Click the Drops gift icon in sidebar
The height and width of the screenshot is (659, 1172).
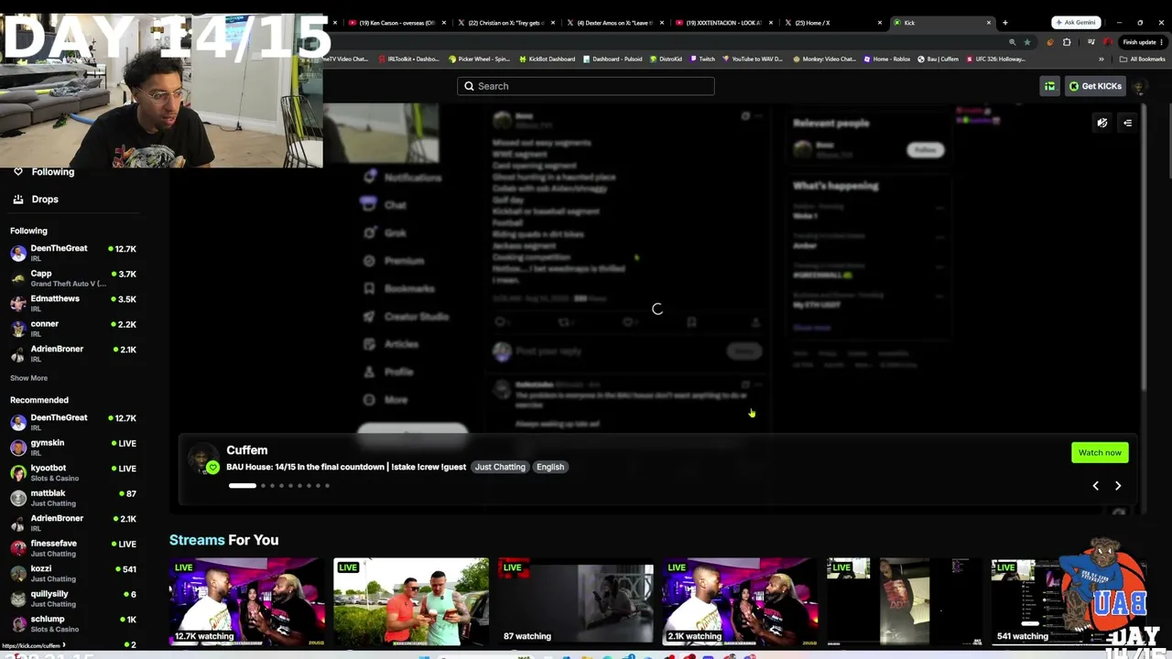tap(17, 199)
